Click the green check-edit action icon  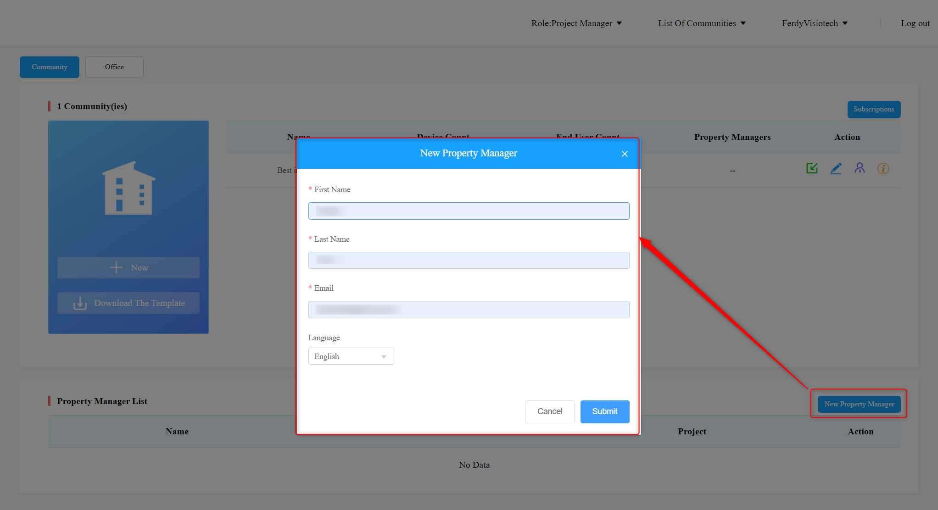click(812, 168)
